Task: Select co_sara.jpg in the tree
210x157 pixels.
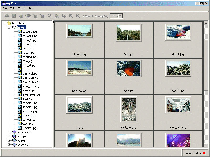Action: coord(30,36)
